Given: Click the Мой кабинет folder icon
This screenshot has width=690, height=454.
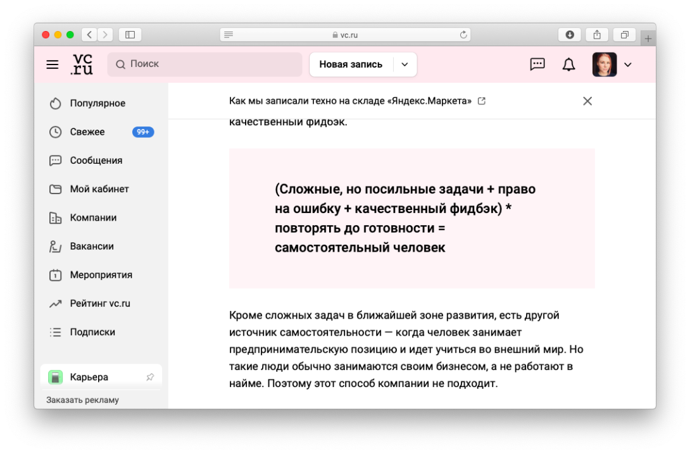Looking at the screenshot, I should click(x=56, y=189).
